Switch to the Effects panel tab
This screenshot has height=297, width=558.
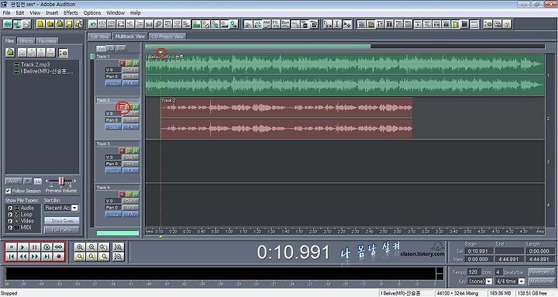pyautogui.click(x=26, y=41)
